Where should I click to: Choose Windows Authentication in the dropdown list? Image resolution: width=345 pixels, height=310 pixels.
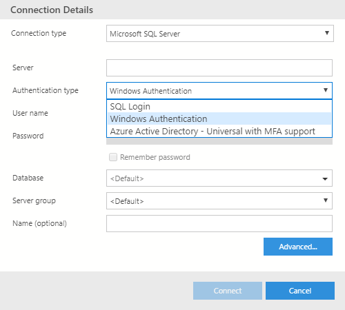pyautogui.click(x=219, y=118)
